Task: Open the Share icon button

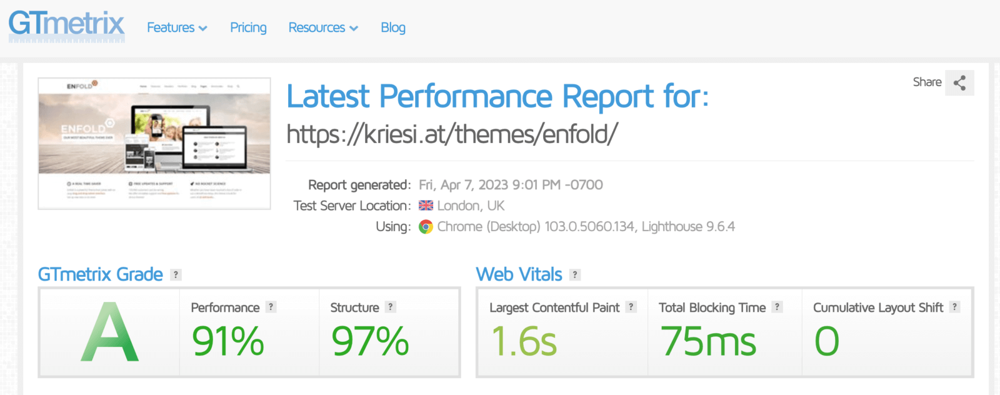Action: click(959, 82)
